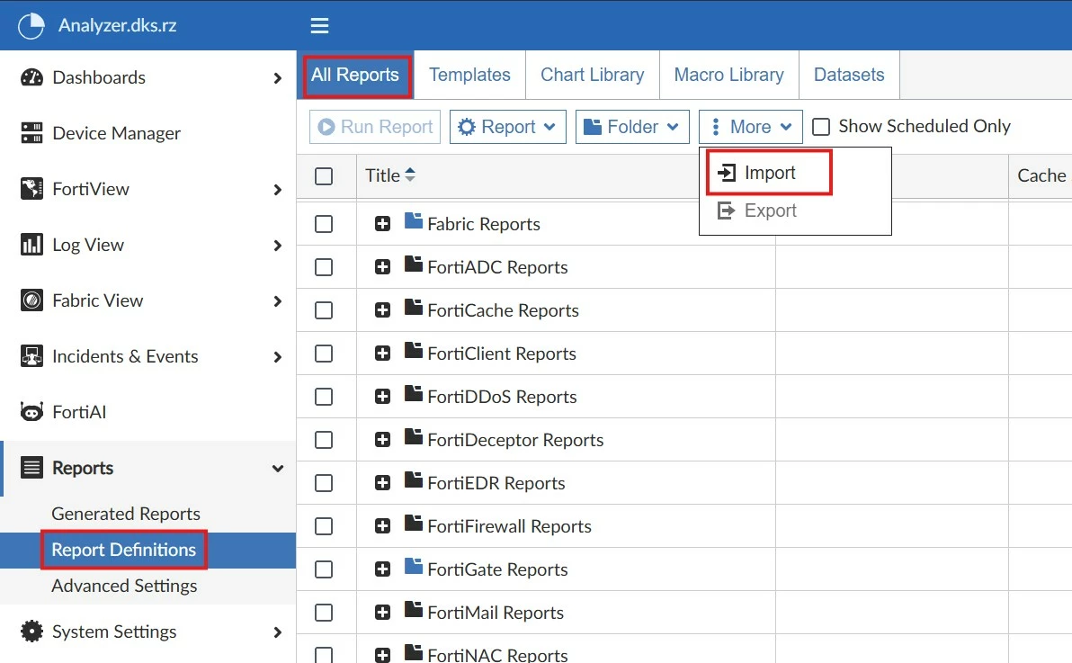Click the Reports list icon
This screenshot has height=663, width=1072.
point(31,467)
